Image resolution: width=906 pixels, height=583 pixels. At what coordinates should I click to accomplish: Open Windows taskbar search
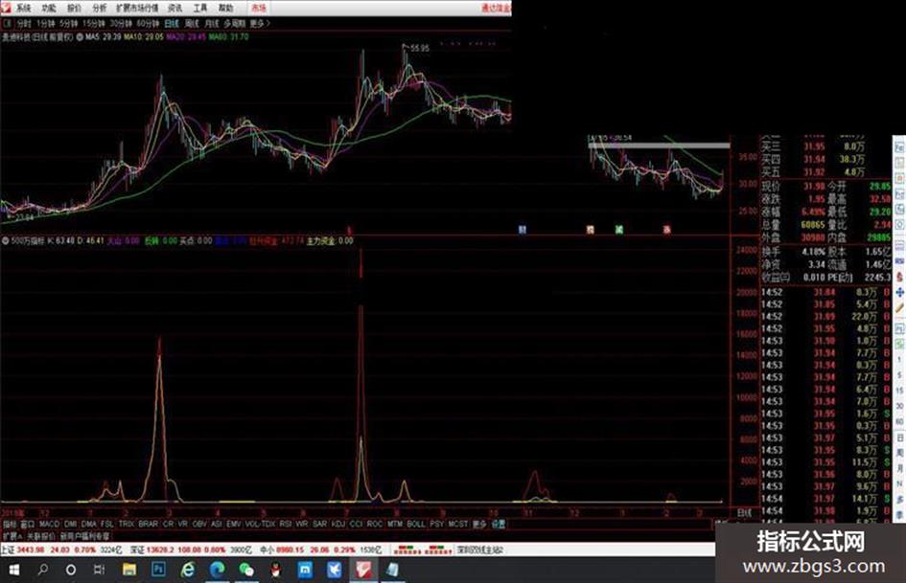coord(42,571)
